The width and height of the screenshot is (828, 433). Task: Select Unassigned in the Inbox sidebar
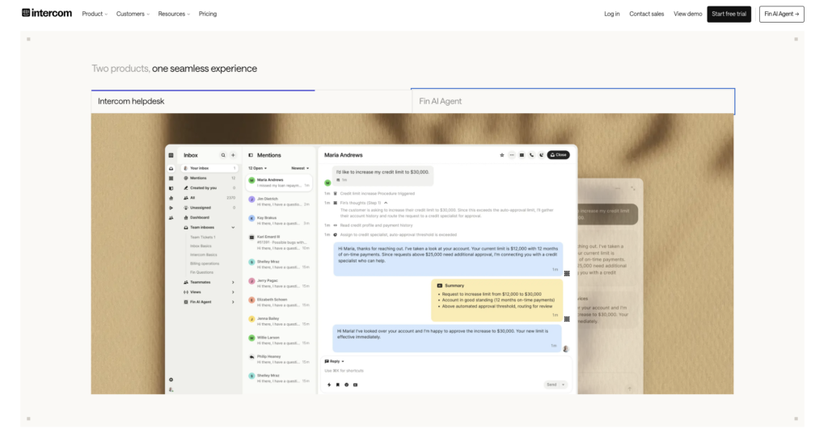click(209, 208)
